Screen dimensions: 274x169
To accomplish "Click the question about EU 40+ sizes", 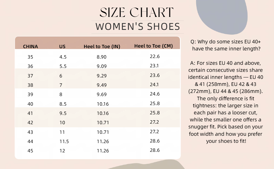I will (226, 45).
